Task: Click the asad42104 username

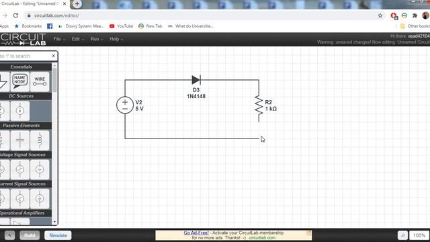Action: tap(419, 36)
